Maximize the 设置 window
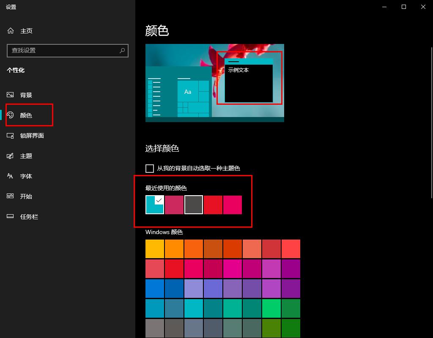This screenshot has width=433, height=338. click(404, 7)
